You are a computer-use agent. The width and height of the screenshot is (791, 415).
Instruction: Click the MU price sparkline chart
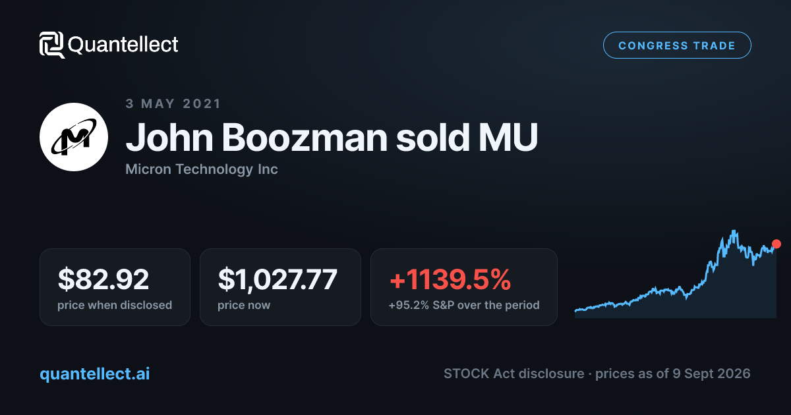coord(676,274)
